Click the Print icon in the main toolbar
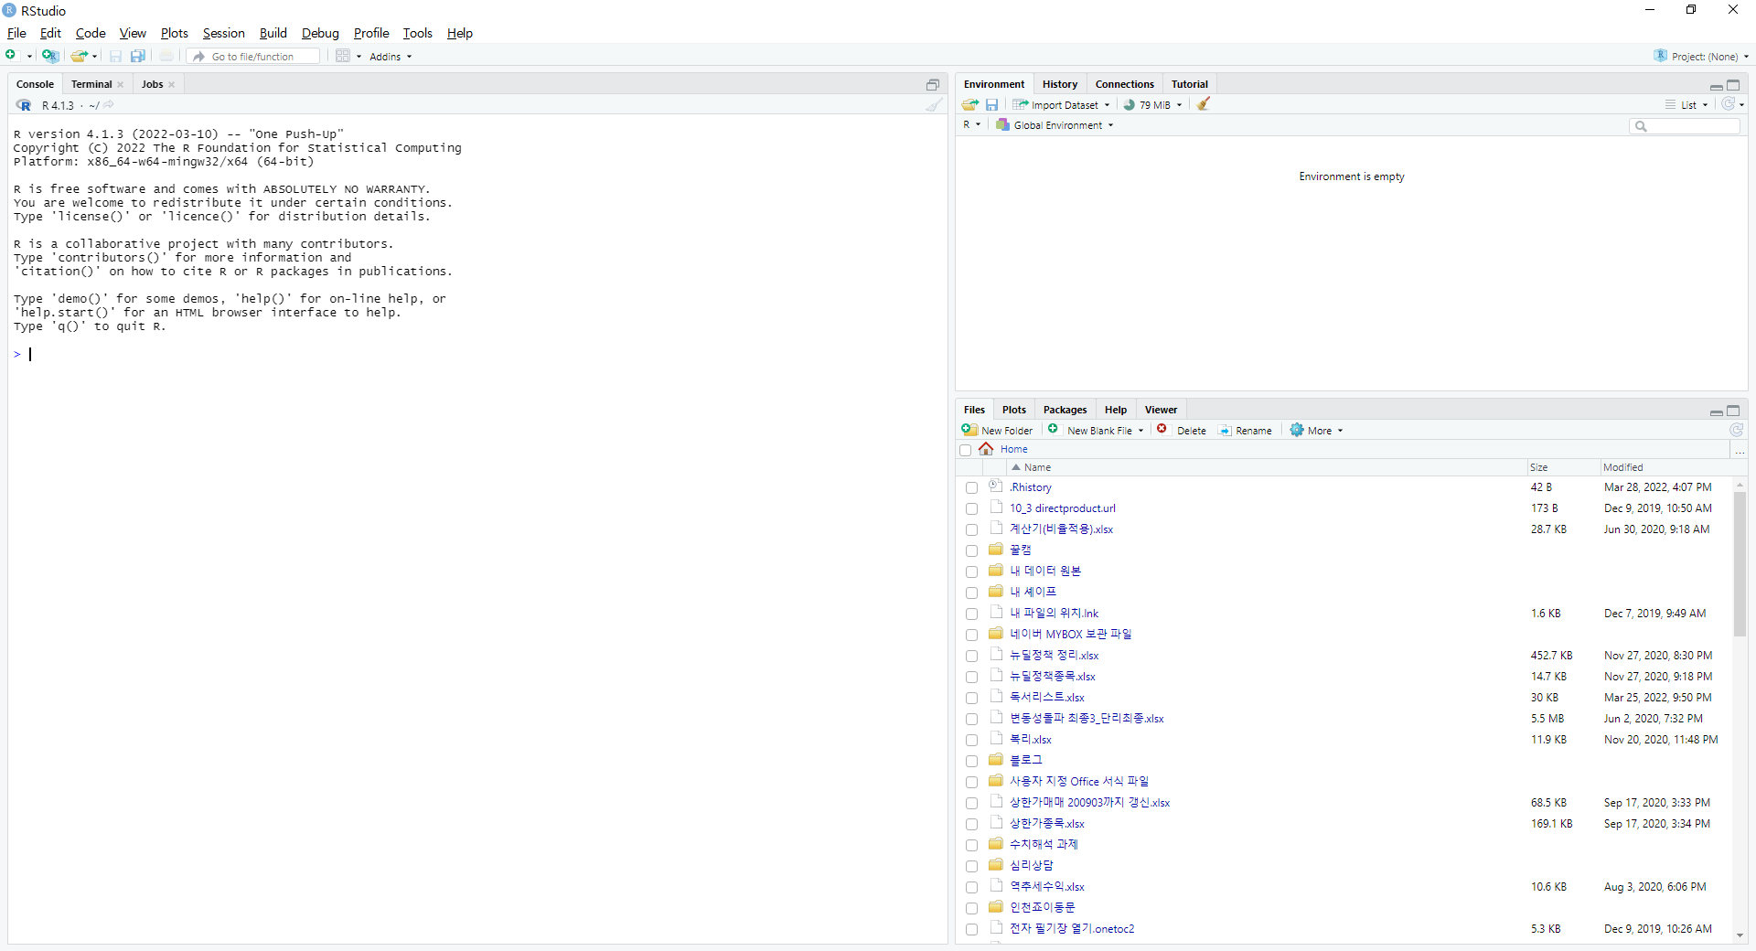Image resolution: width=1756 pixels, height=951 pixels. coord(166,57)
